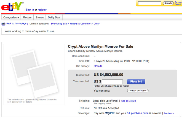Click the Search button
The width and height of the screenshot is (182, 118).
point(168,3)
